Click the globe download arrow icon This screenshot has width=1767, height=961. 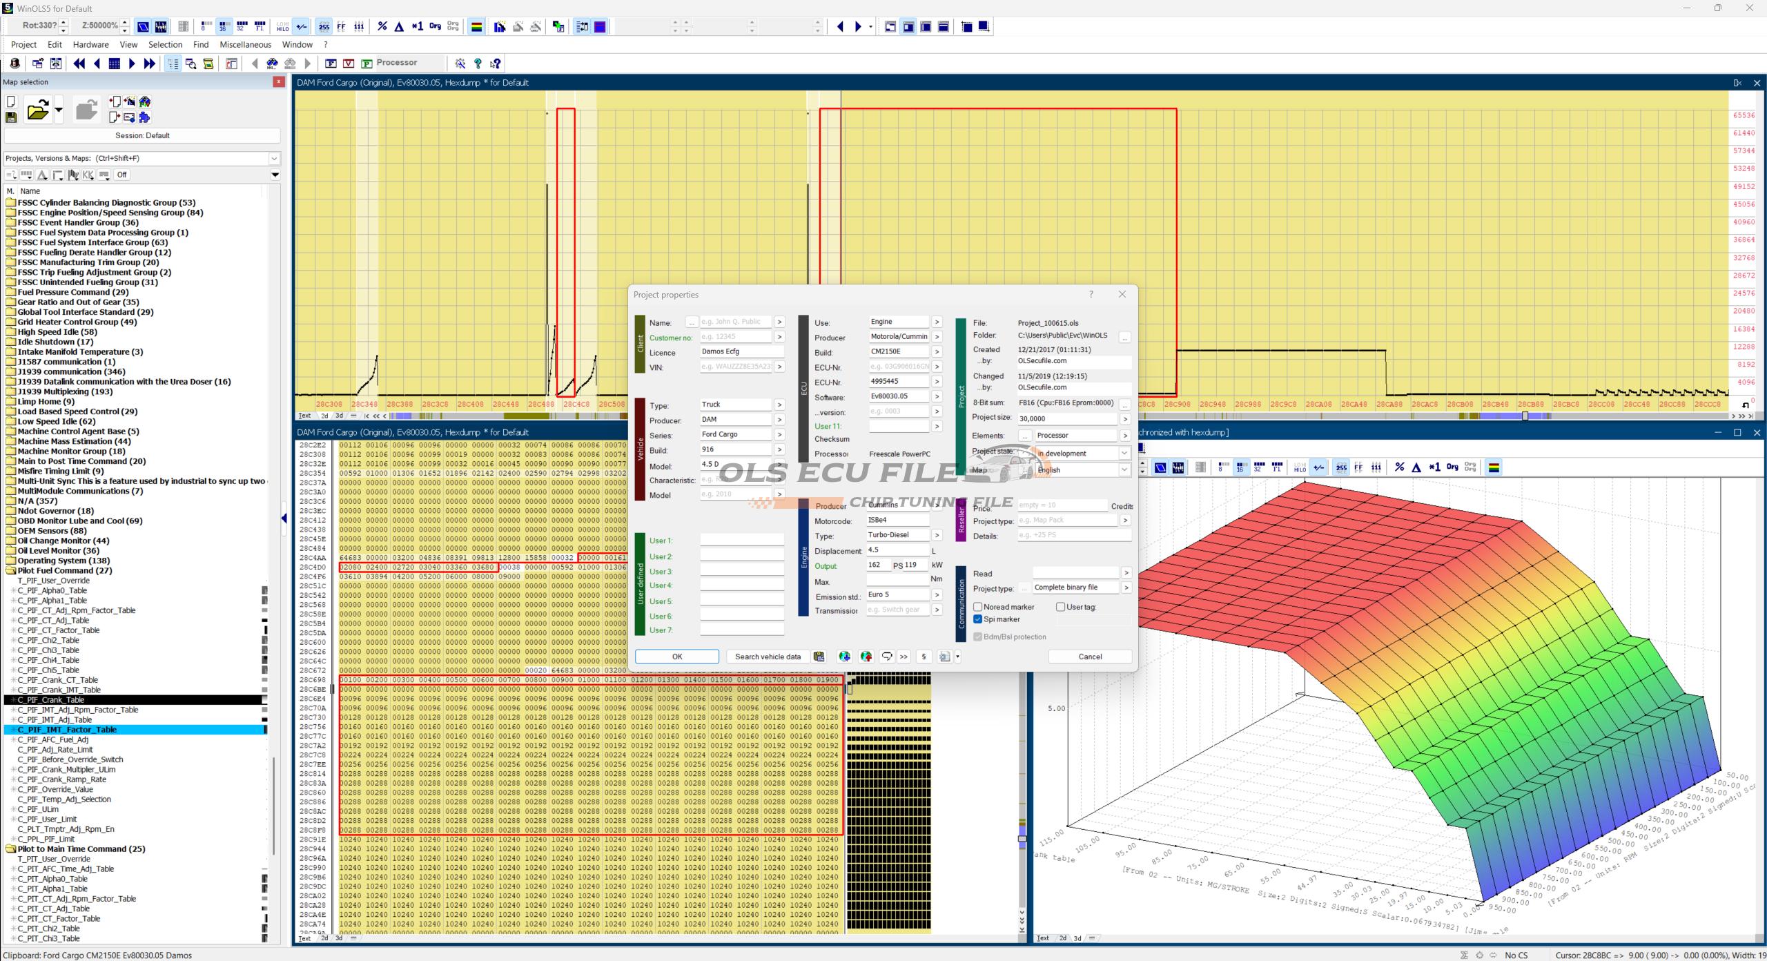[x=844, y=657]
